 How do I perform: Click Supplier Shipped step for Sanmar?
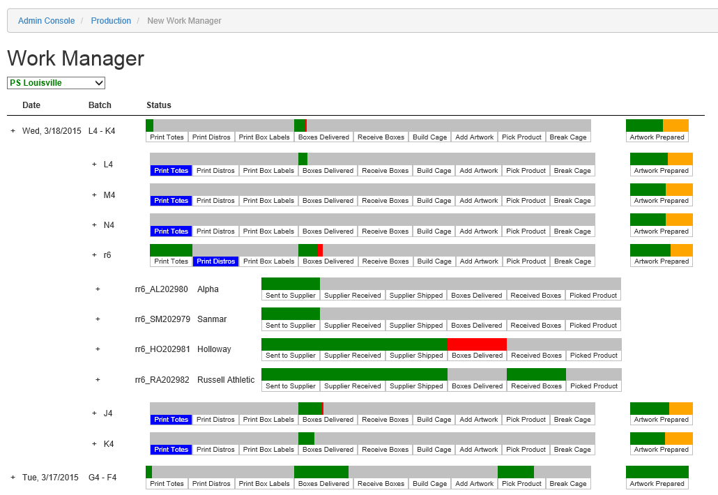click(x=416, y=326)
